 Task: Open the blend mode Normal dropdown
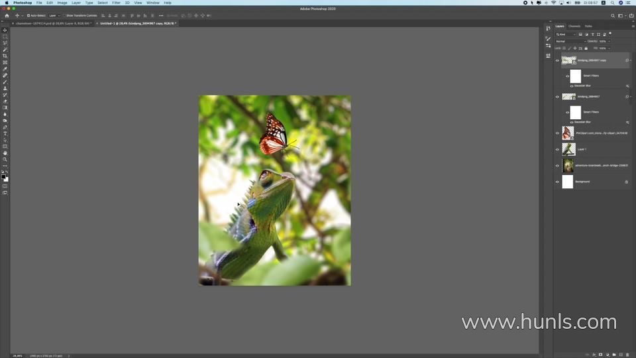click(570, 41)
